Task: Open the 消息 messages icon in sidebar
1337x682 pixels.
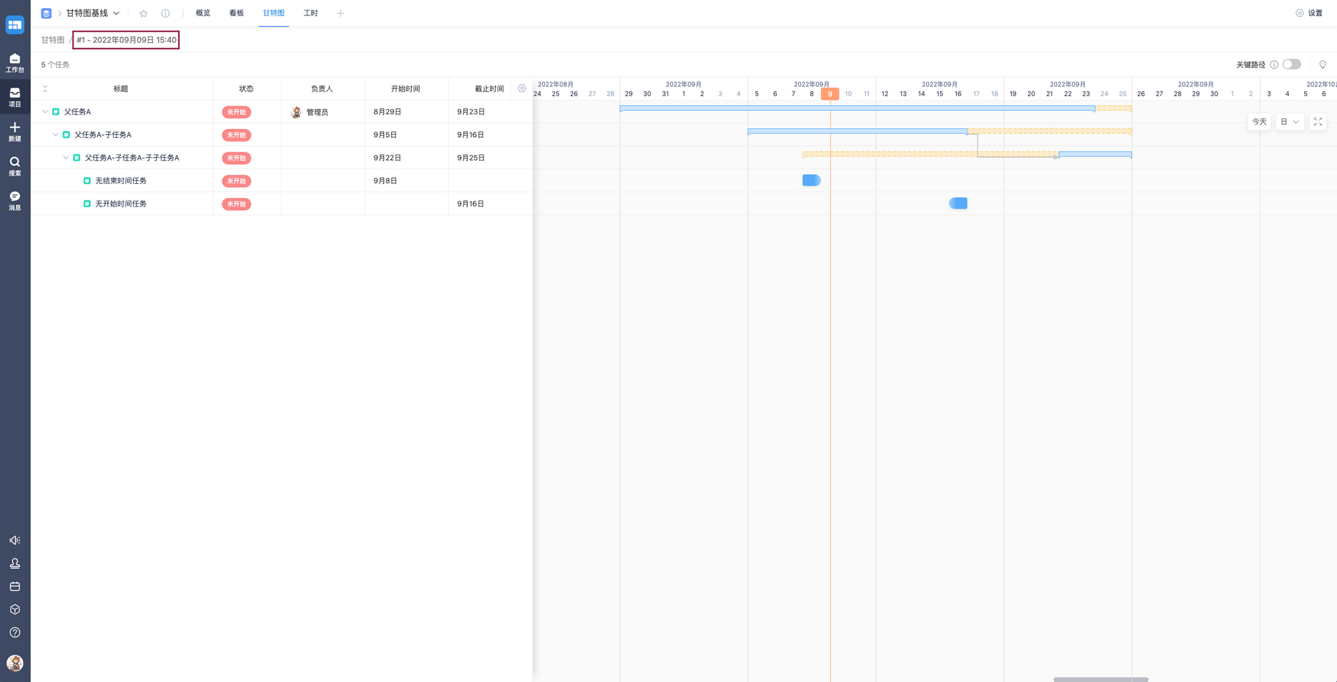Action: (x=15, y=200)
